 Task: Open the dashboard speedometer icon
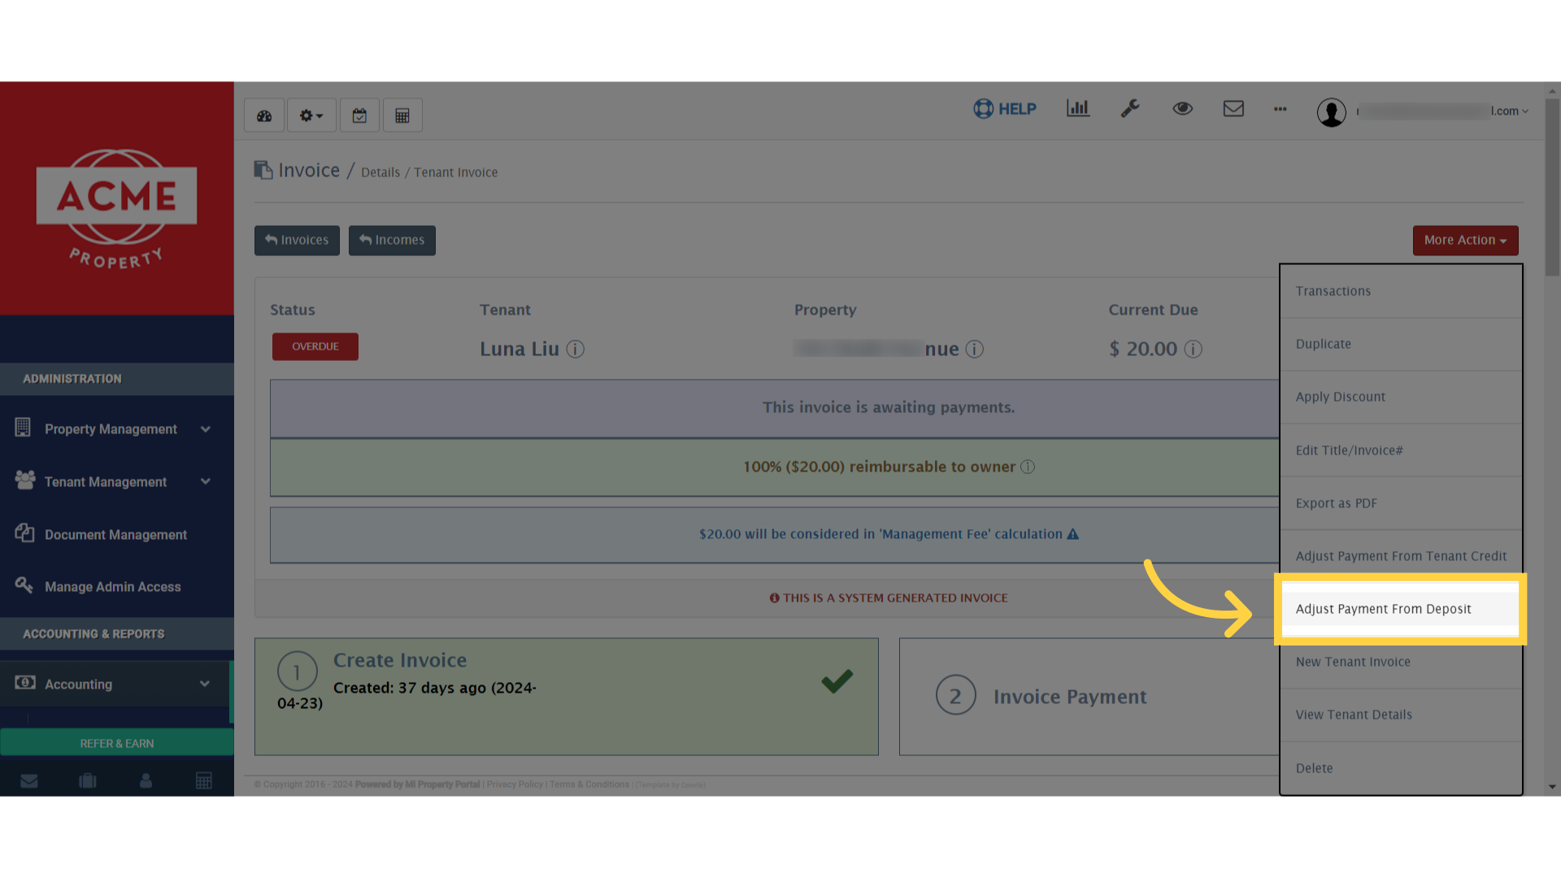click(263, 115)
